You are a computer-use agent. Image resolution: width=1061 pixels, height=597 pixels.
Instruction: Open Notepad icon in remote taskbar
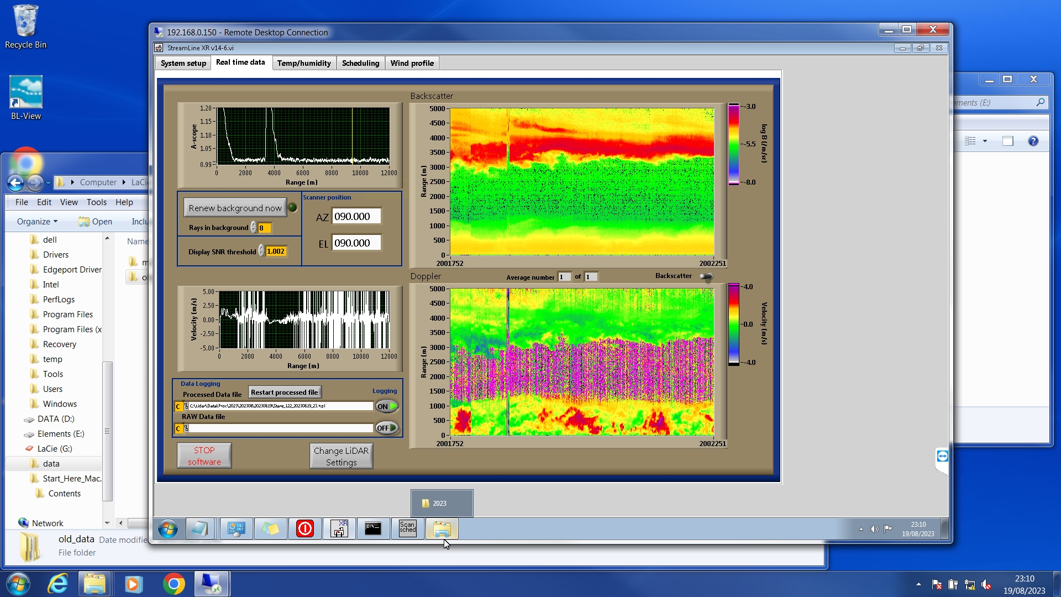pos(199,529)
